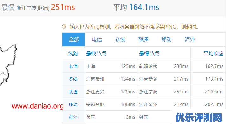The image size is (226, 126).
Task: Click the speaker notice icon
Action: click(x=64, y=26)
